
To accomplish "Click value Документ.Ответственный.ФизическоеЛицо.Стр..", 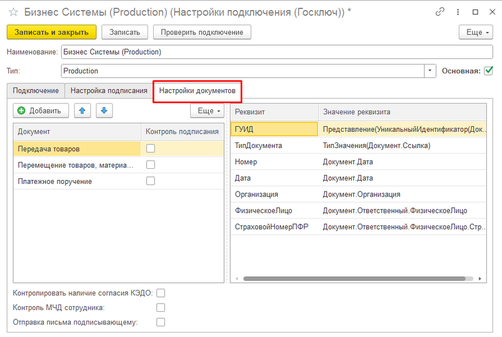I will coord(402,227).
